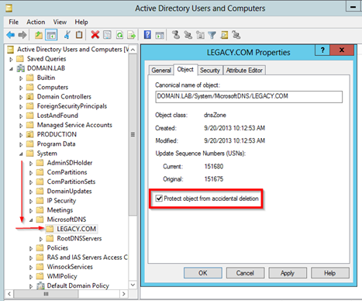This screenshot has width=362, height=301.
Task: Open the File menu
Action: (x=13, y=22)
